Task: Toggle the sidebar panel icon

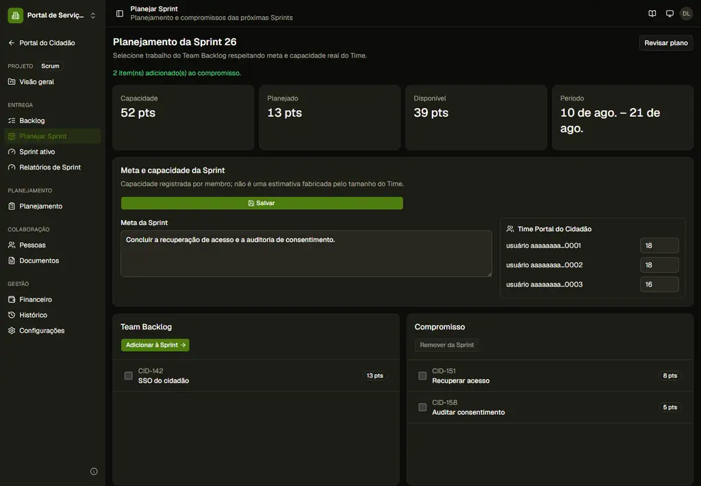Action: click(120, 14)
